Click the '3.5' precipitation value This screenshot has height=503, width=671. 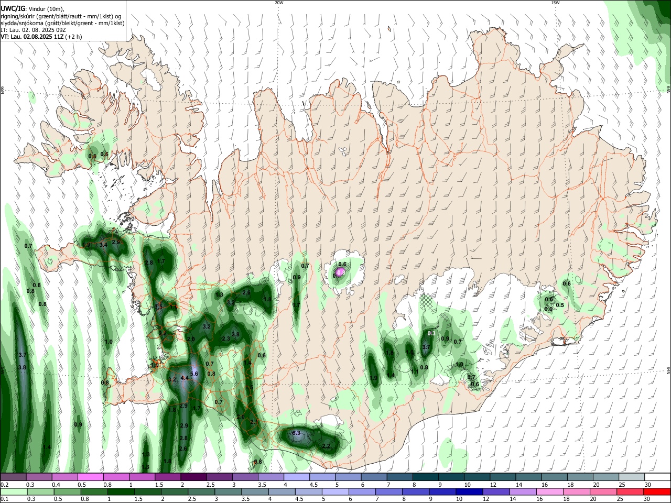[159, 307]
